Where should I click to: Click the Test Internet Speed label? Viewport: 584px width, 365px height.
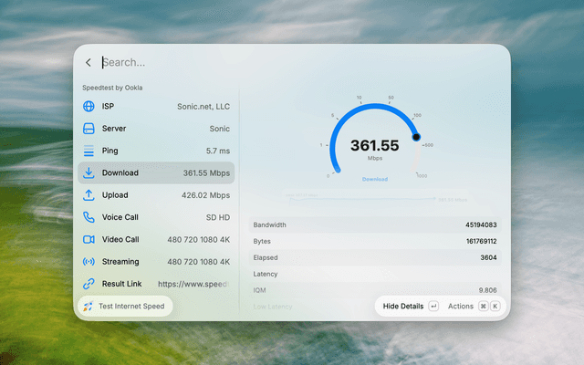point(131,307)
